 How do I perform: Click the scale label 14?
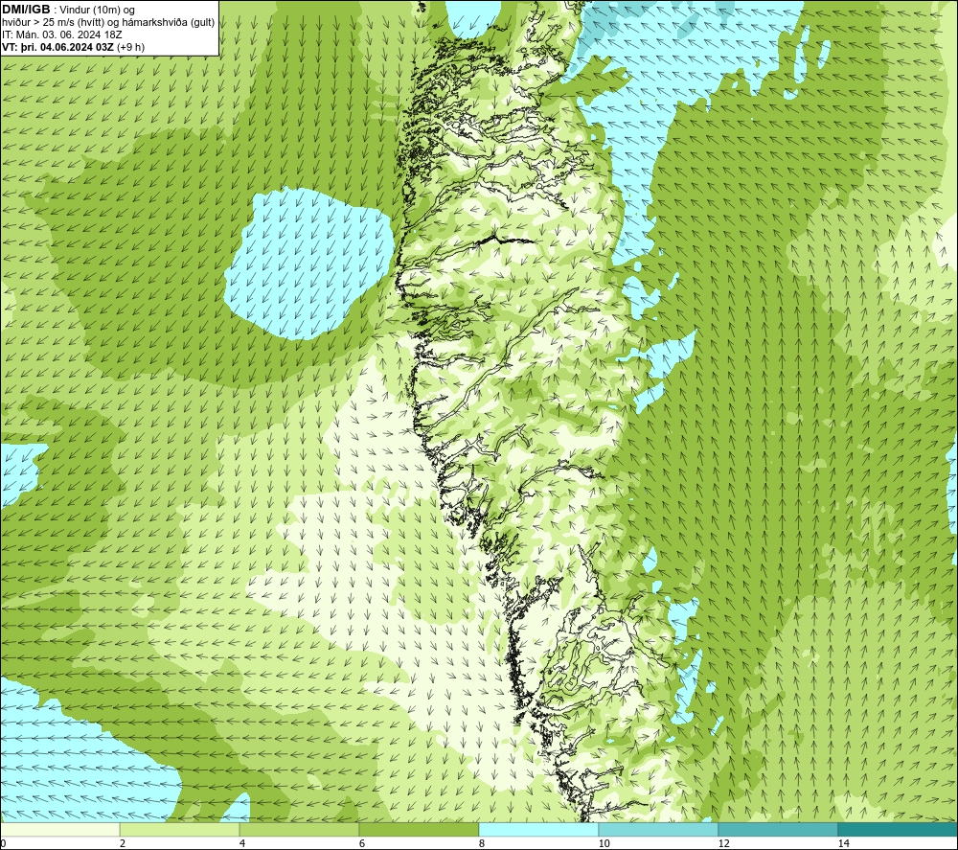coord(844,844)
